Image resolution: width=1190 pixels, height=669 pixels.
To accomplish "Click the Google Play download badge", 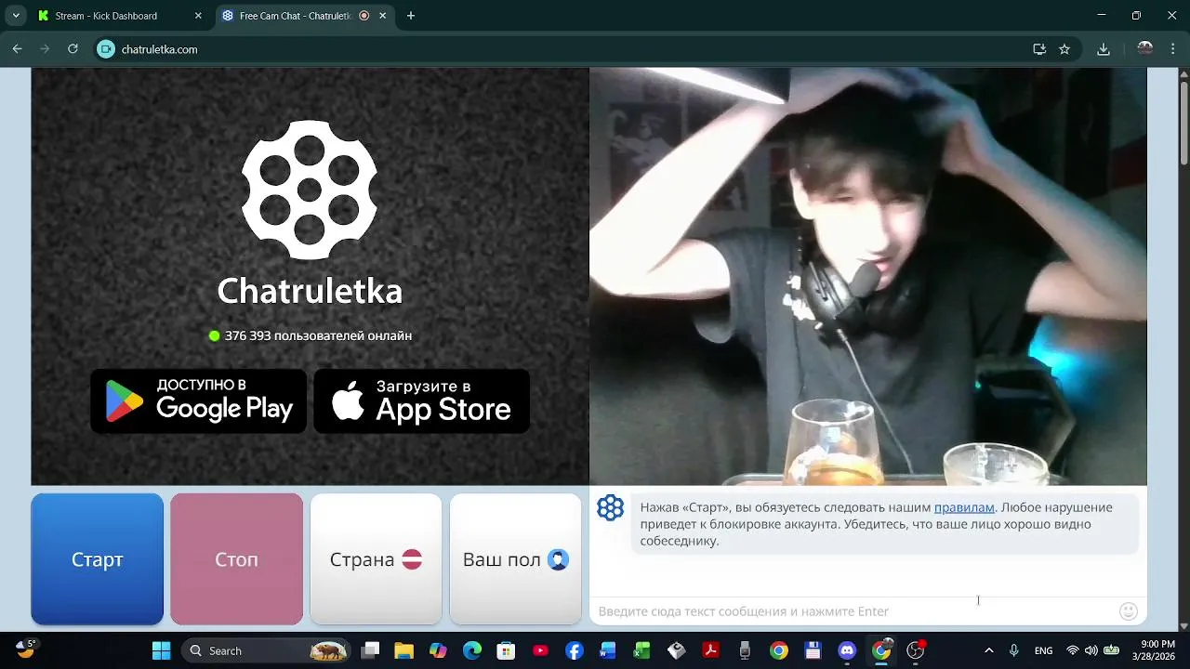I will (x=198, y=401).
